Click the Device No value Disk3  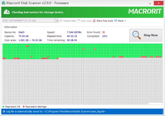(22, 32)
